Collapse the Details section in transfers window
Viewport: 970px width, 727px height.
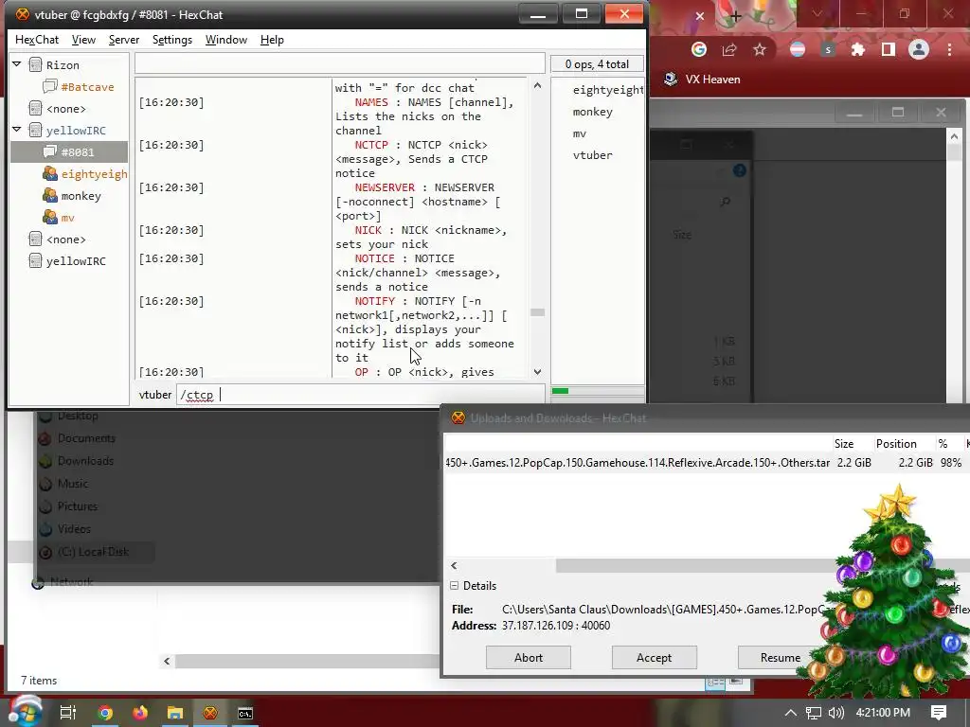pyautogui.click(x=455, y=585)
